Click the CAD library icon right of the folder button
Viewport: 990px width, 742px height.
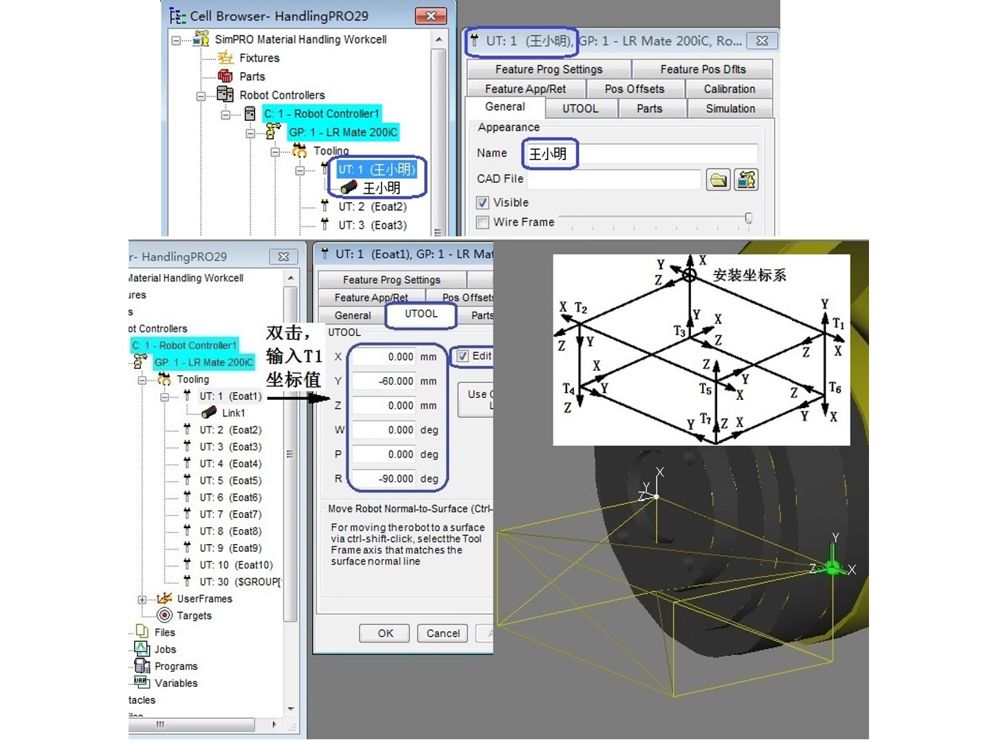coord(747,180)
